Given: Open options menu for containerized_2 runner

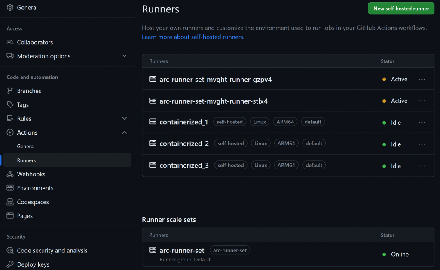Looking at the screenshot, I should tap(422, 144).
